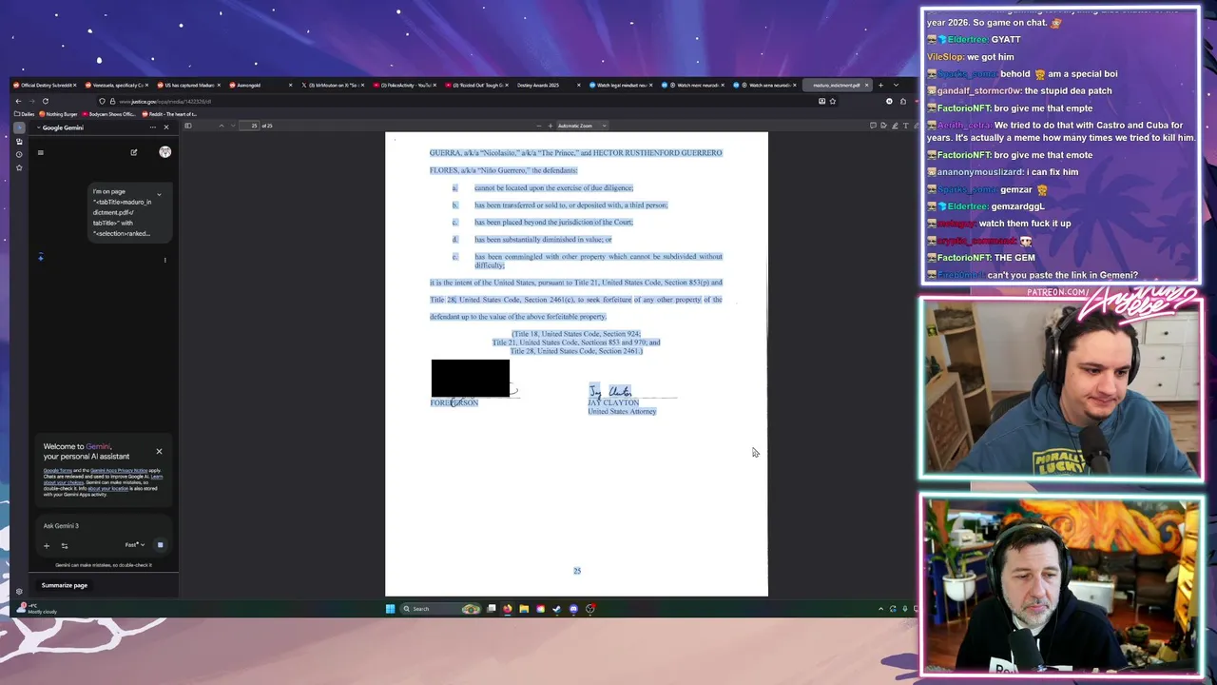The image size is (1217, 685).
Task: Switch to US has captured Maduro tab
Action: coord(187,85)
